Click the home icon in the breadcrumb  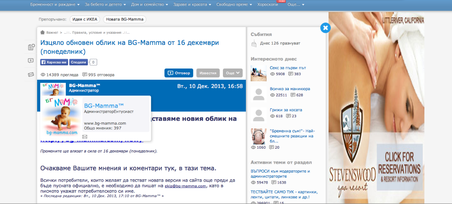43,33
